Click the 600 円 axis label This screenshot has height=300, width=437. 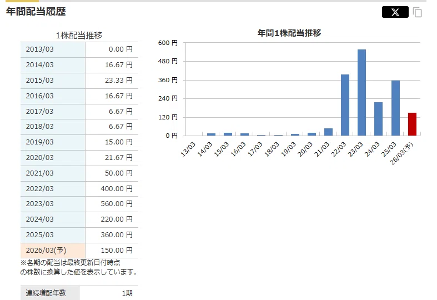[168, 43]
